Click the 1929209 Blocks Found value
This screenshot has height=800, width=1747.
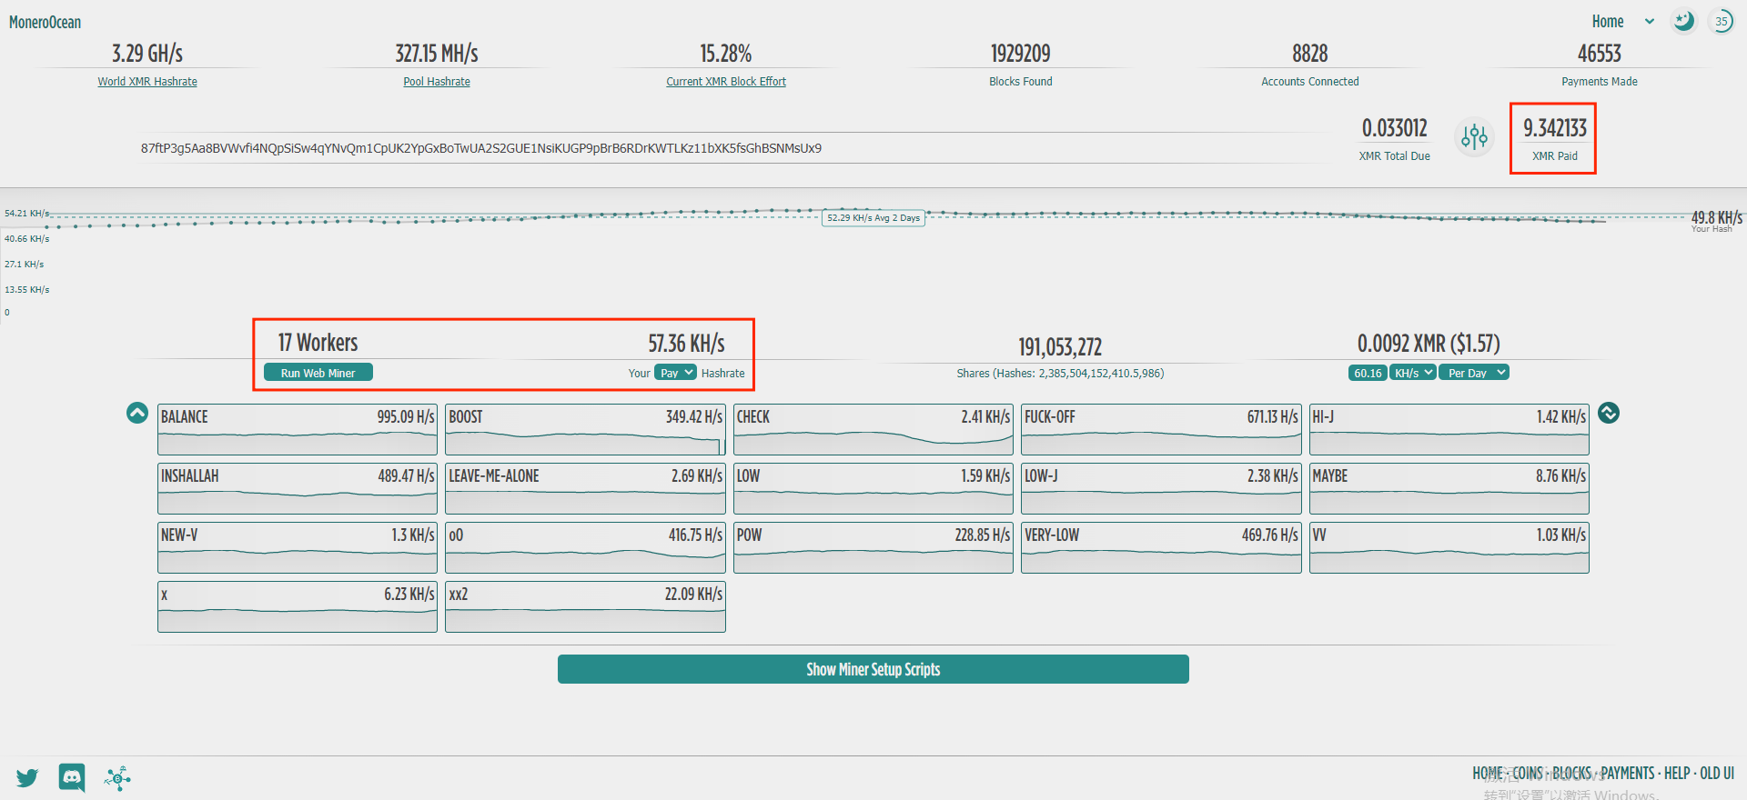coord(1021,54)
